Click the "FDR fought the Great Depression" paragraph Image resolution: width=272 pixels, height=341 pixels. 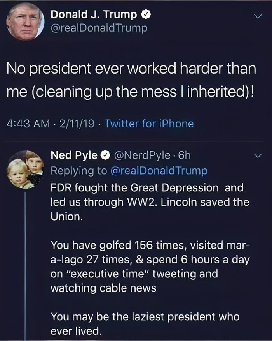(150, 202)
